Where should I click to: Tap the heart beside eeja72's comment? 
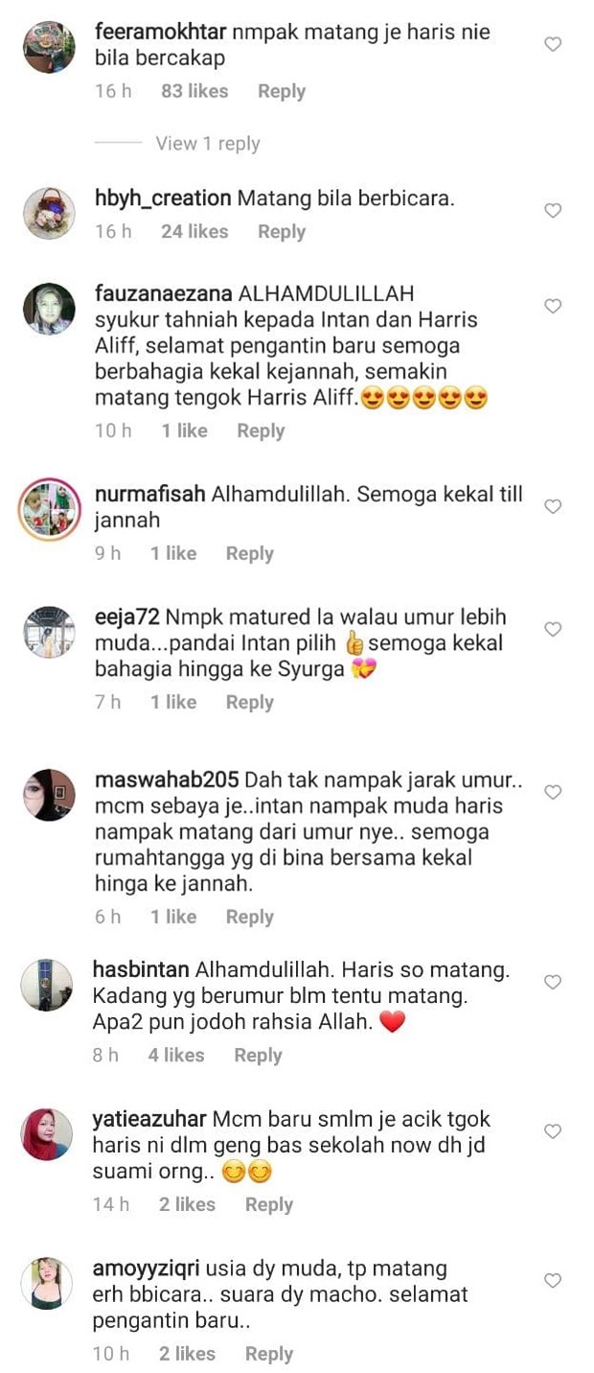pyautogui.click(x=553, y=629)
